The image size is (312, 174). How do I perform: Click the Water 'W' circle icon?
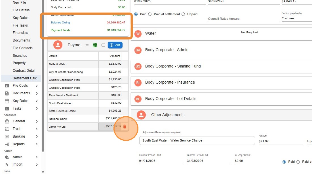(138, 34)
